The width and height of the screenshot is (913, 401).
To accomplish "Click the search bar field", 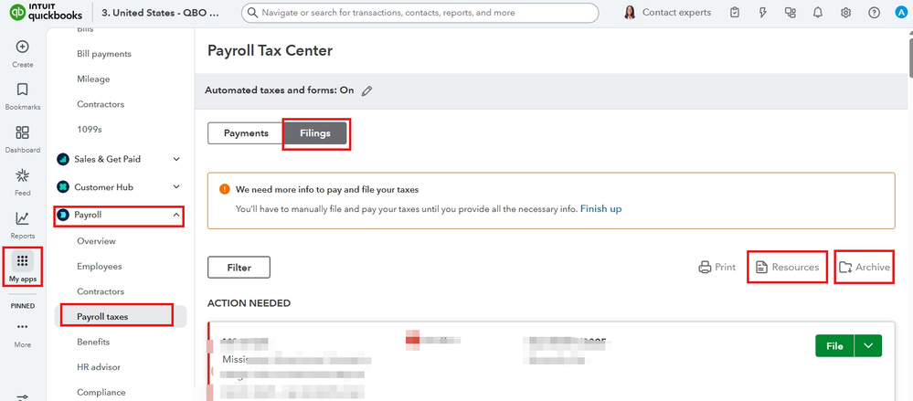I will pyautogui.click(x=419, y=12).
